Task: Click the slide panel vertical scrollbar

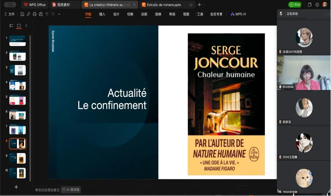Action: 30,108
